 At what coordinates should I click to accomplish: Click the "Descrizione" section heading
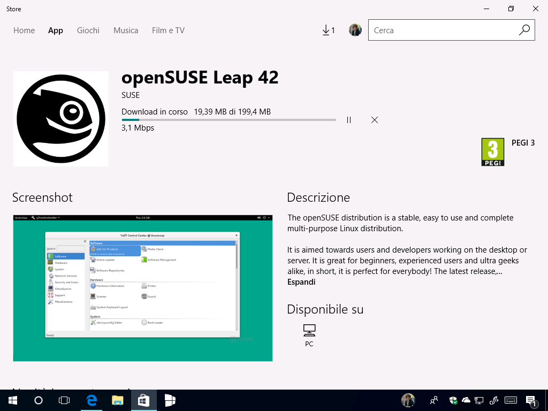(x=318, y=197)
